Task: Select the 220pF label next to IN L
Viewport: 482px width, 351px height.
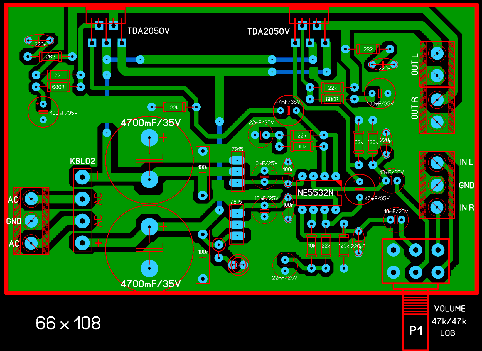Action: pyautogui.click(x=387, y=140)
